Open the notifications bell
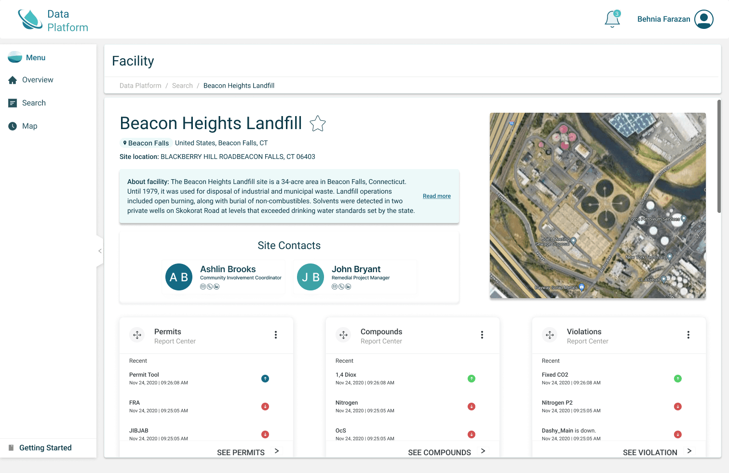 pos(612,19)
